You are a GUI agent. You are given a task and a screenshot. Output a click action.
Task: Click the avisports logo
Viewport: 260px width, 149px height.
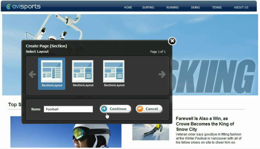23,6
